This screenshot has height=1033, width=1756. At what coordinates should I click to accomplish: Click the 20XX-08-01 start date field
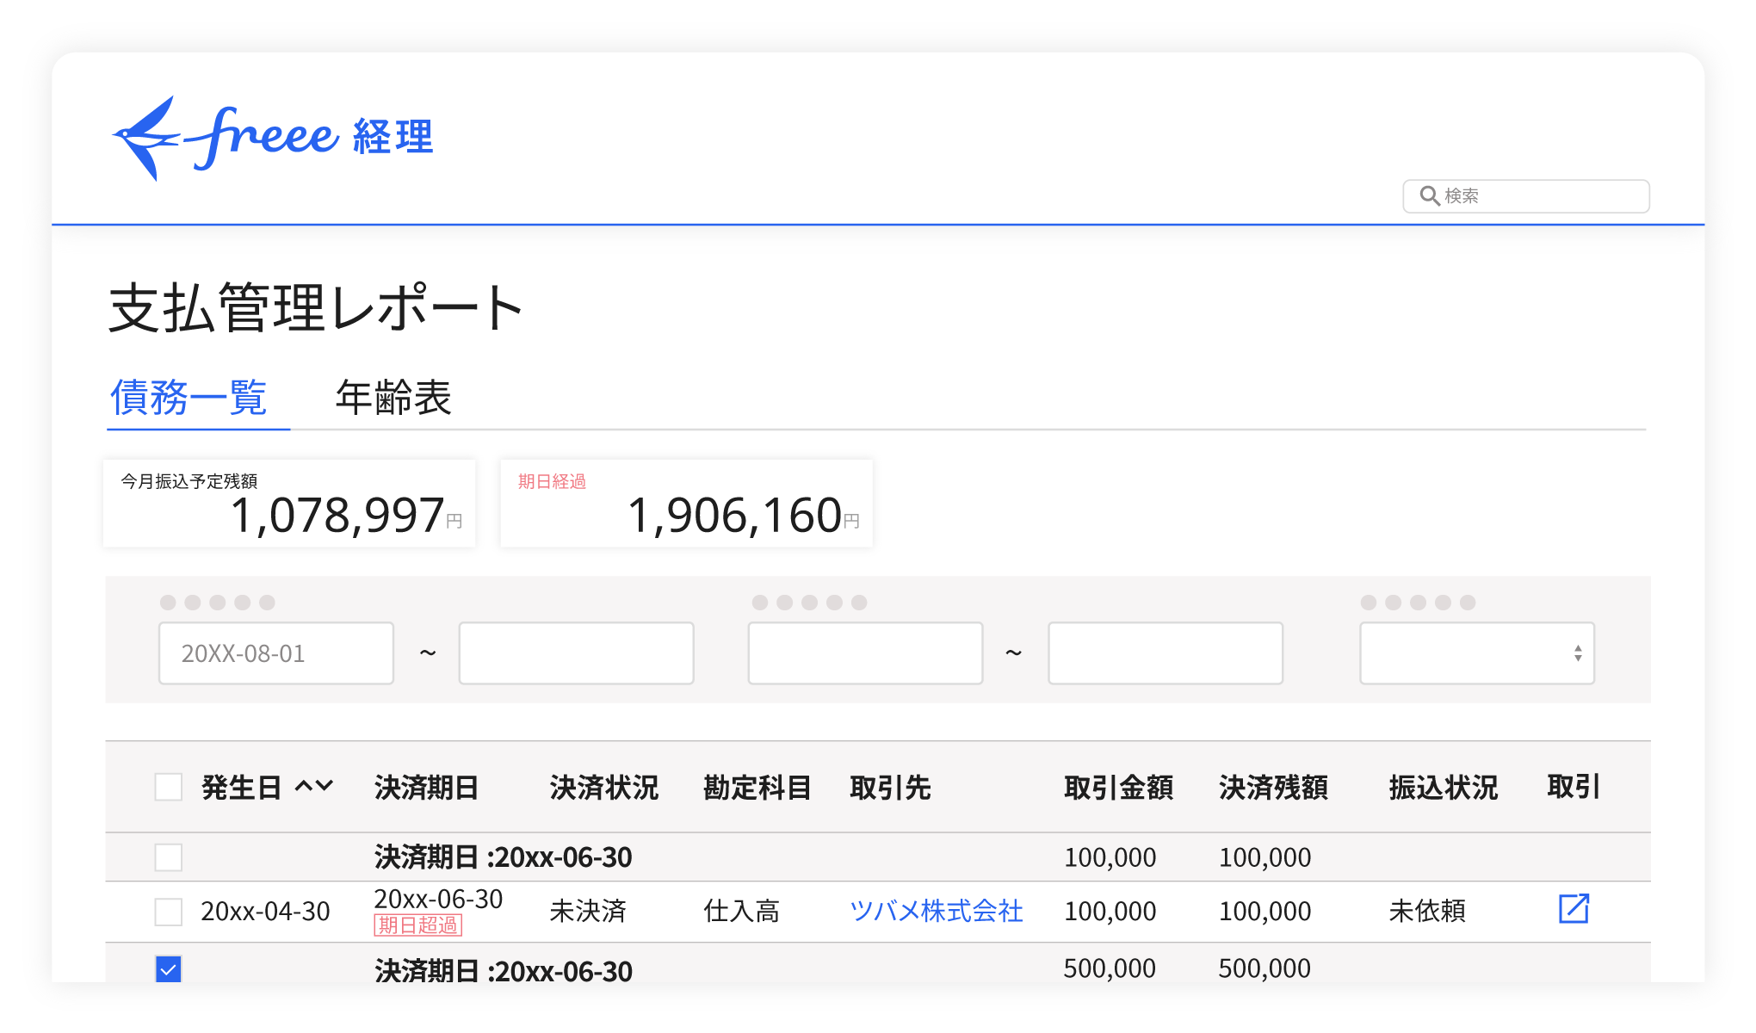(276, 653)
